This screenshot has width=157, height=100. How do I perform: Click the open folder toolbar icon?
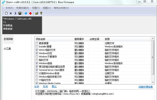37,13
